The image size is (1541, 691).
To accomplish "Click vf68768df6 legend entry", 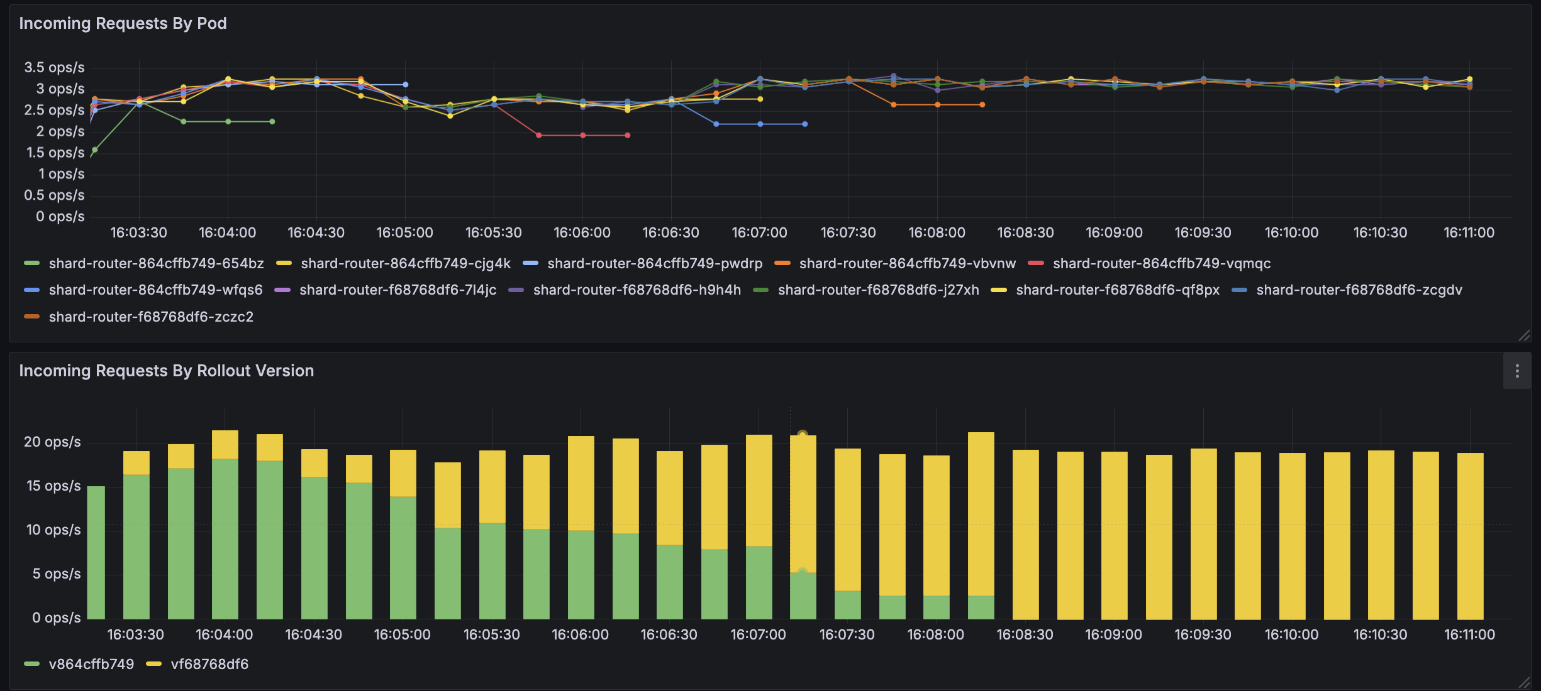I will pos(209,665).
